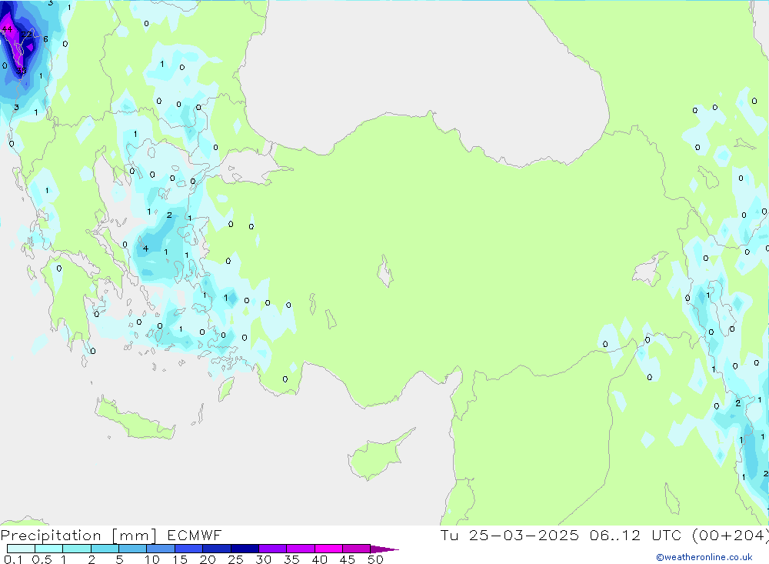Click the 0.5–1 mm legend color box
The image size is (769, 564).
coord(49,549)
